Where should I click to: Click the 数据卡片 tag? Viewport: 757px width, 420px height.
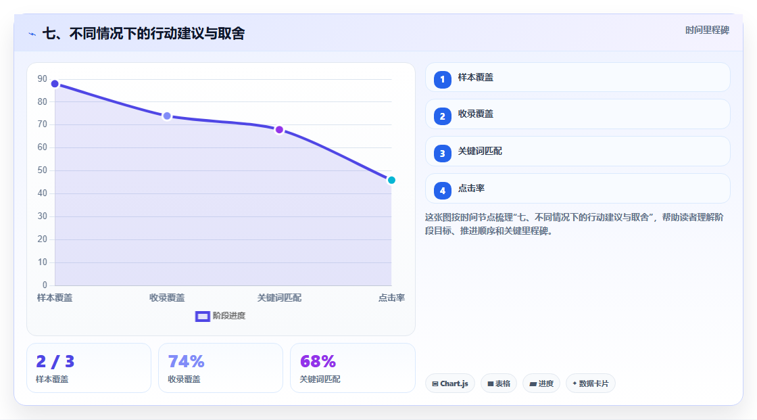[x=591, y=383]
